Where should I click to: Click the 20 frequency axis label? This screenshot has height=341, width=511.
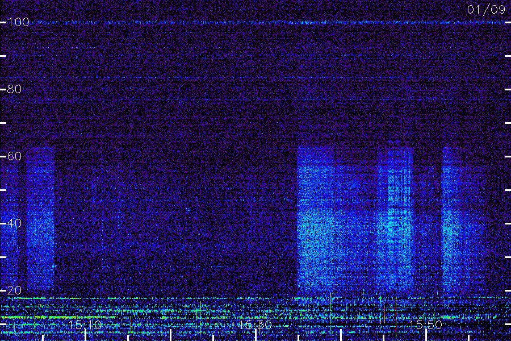(x=14, y=290)
